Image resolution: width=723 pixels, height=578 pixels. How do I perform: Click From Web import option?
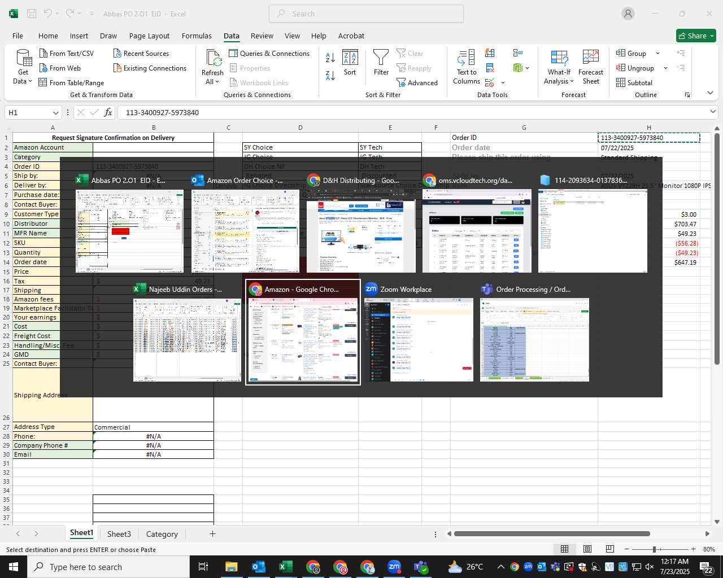coord(60,68)
